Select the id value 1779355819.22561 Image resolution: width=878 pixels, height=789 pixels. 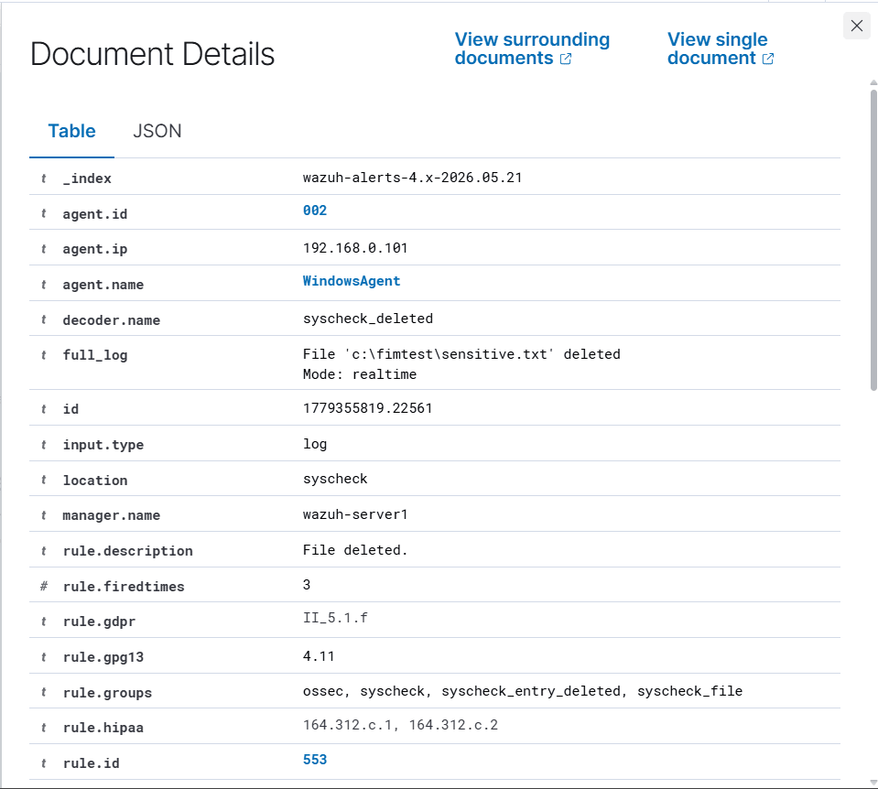[368, 408]
